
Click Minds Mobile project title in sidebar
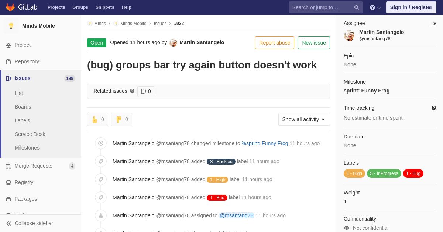coord(38,26)
